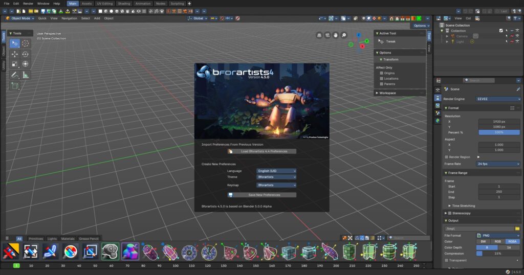
Task: Click the zoom magnifier viewport navigation icon
Action: click(x=344, y=35)
